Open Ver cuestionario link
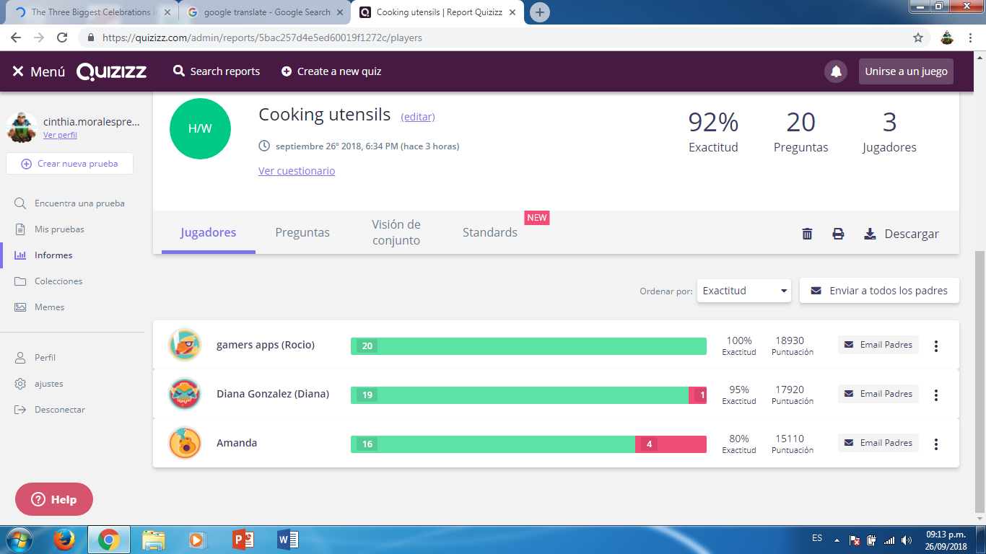Image resolution: width=986 pixels, height=554 pixels. pyautogui.click(x=296, y=170)
